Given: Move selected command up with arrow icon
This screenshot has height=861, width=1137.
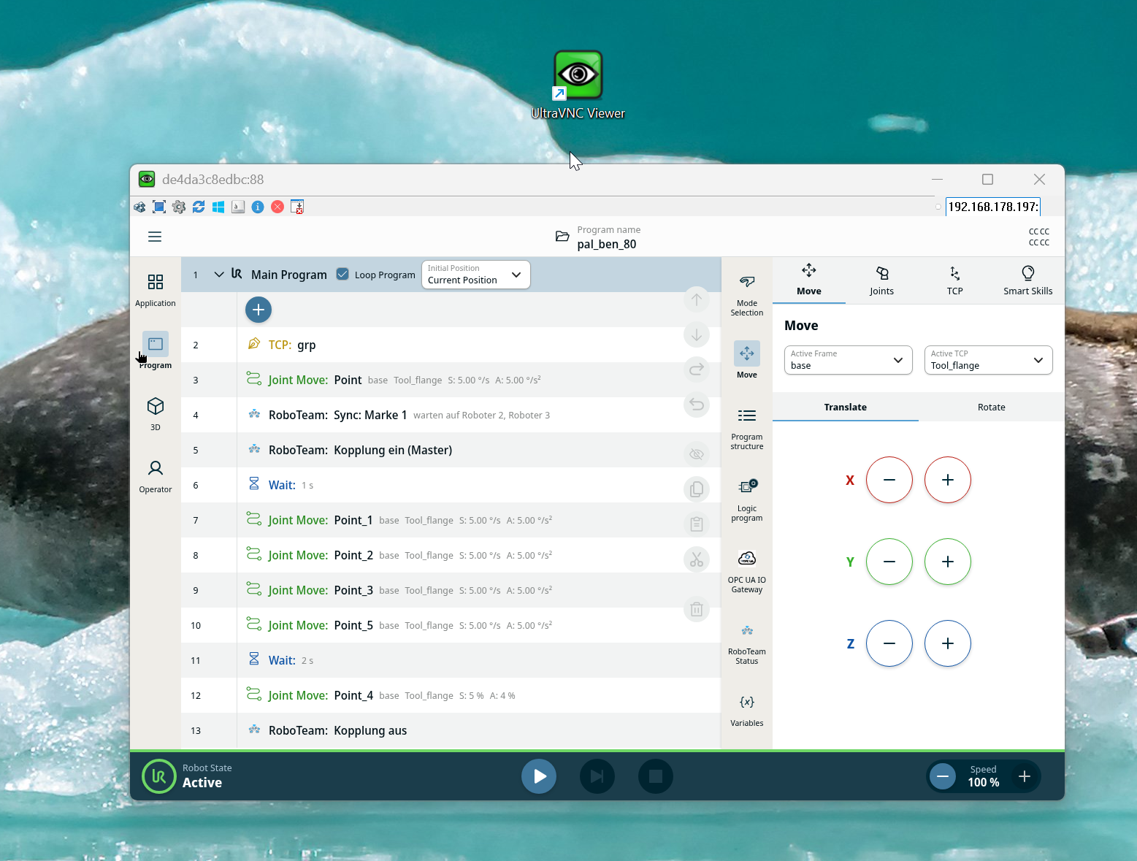Looking at the screenshot, I should 697,299.
